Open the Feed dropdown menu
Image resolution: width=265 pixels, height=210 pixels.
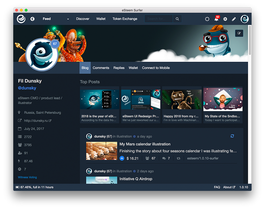pos(56,19)
